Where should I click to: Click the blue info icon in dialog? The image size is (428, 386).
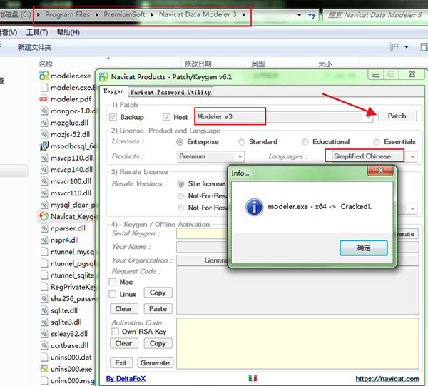[x=255, y=207]
